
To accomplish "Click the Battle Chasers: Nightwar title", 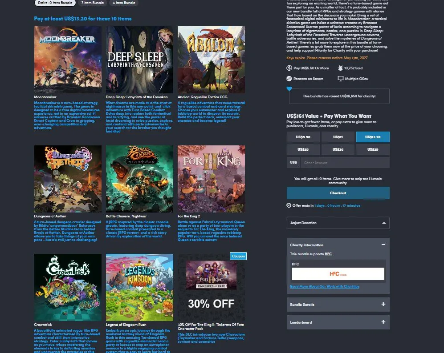I will [126, 216].
